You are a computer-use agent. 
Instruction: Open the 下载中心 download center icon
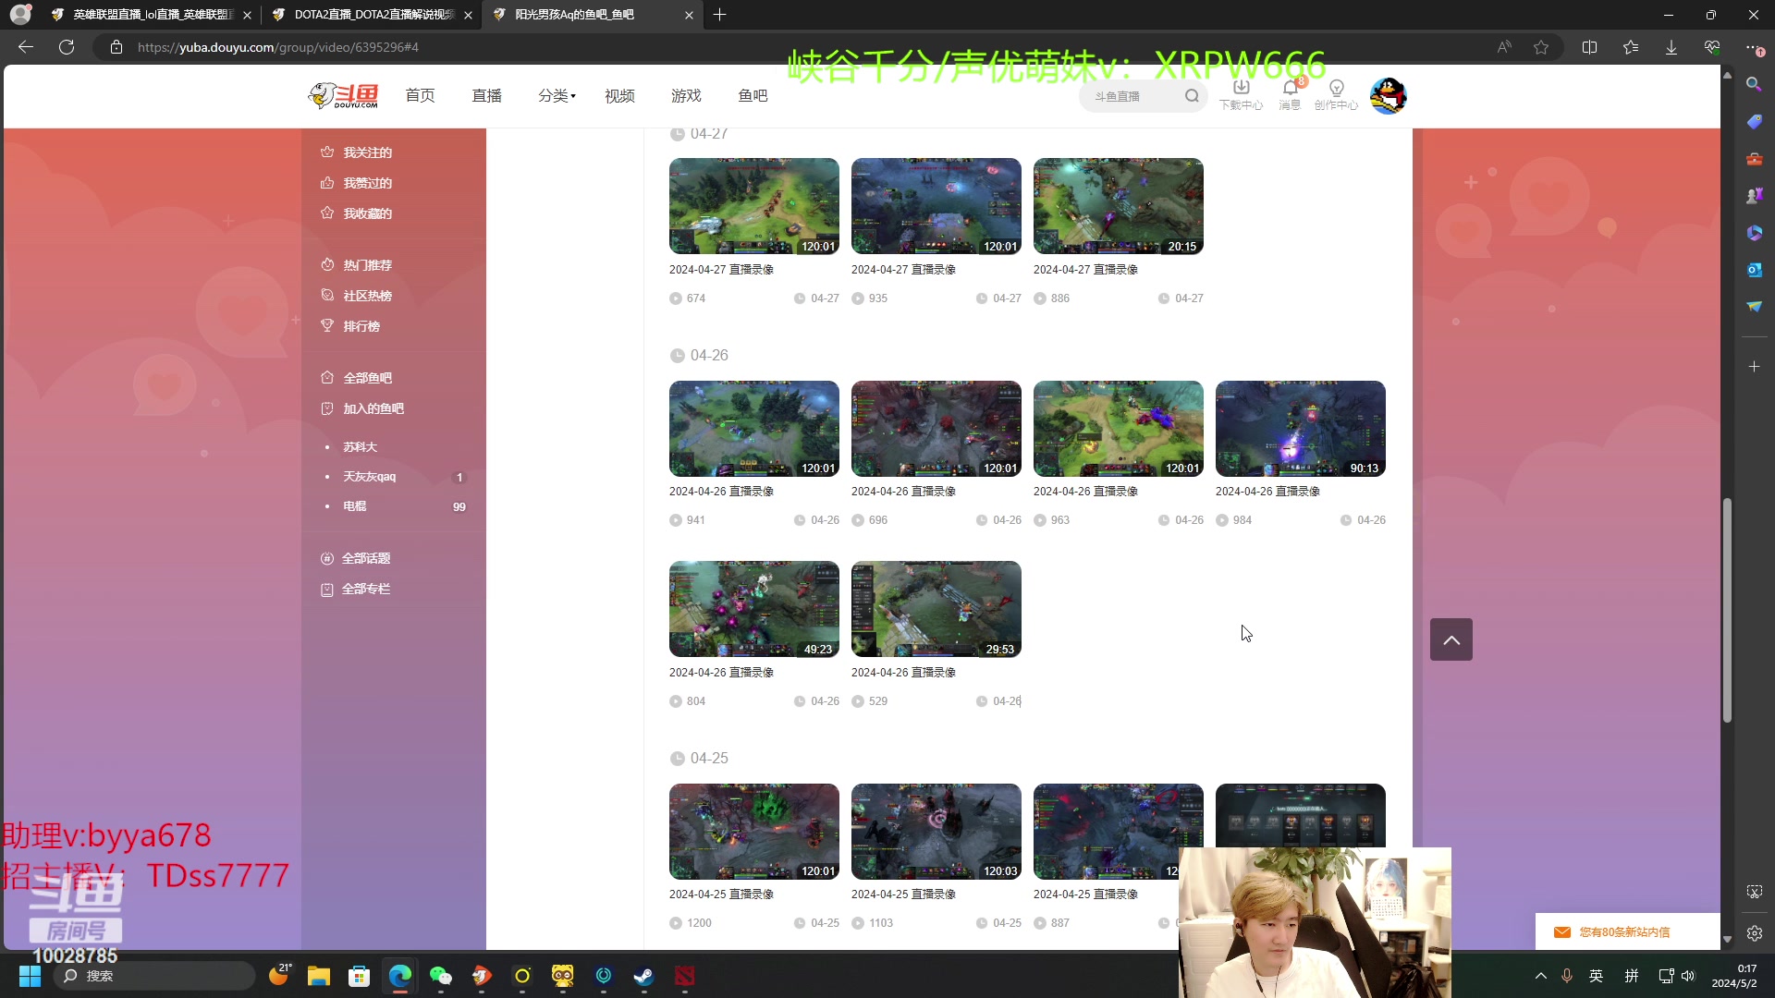coord(1241,95)
